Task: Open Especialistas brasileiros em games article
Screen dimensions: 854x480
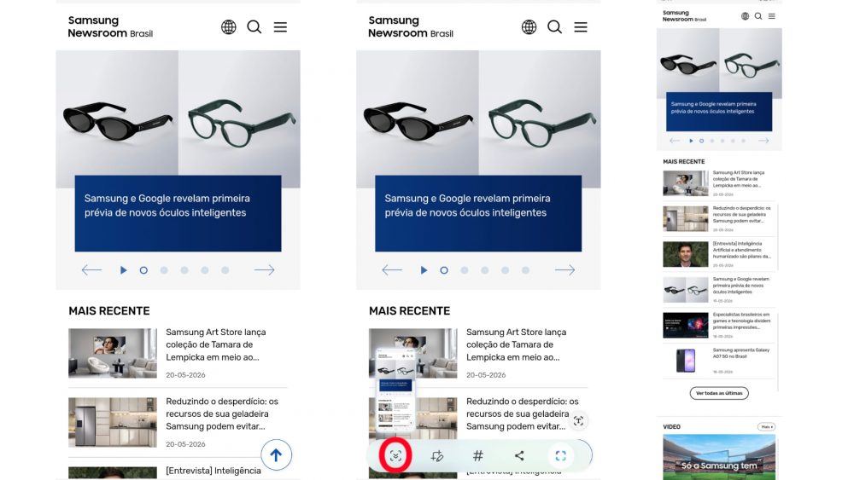Action: (741, 321)
